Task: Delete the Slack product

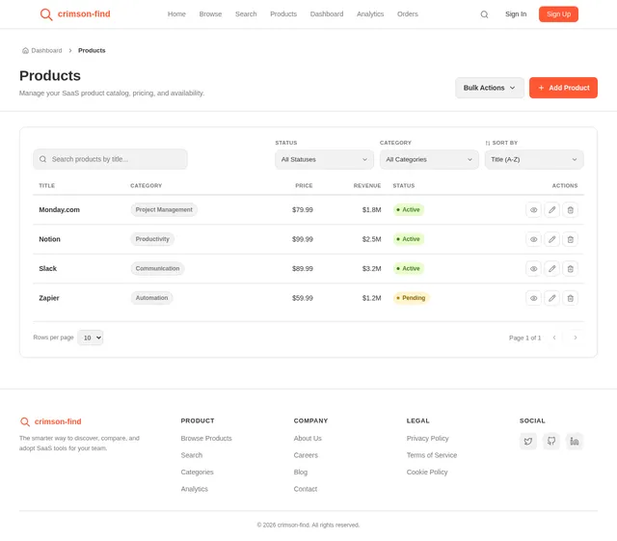Action: tap(570, 269)
